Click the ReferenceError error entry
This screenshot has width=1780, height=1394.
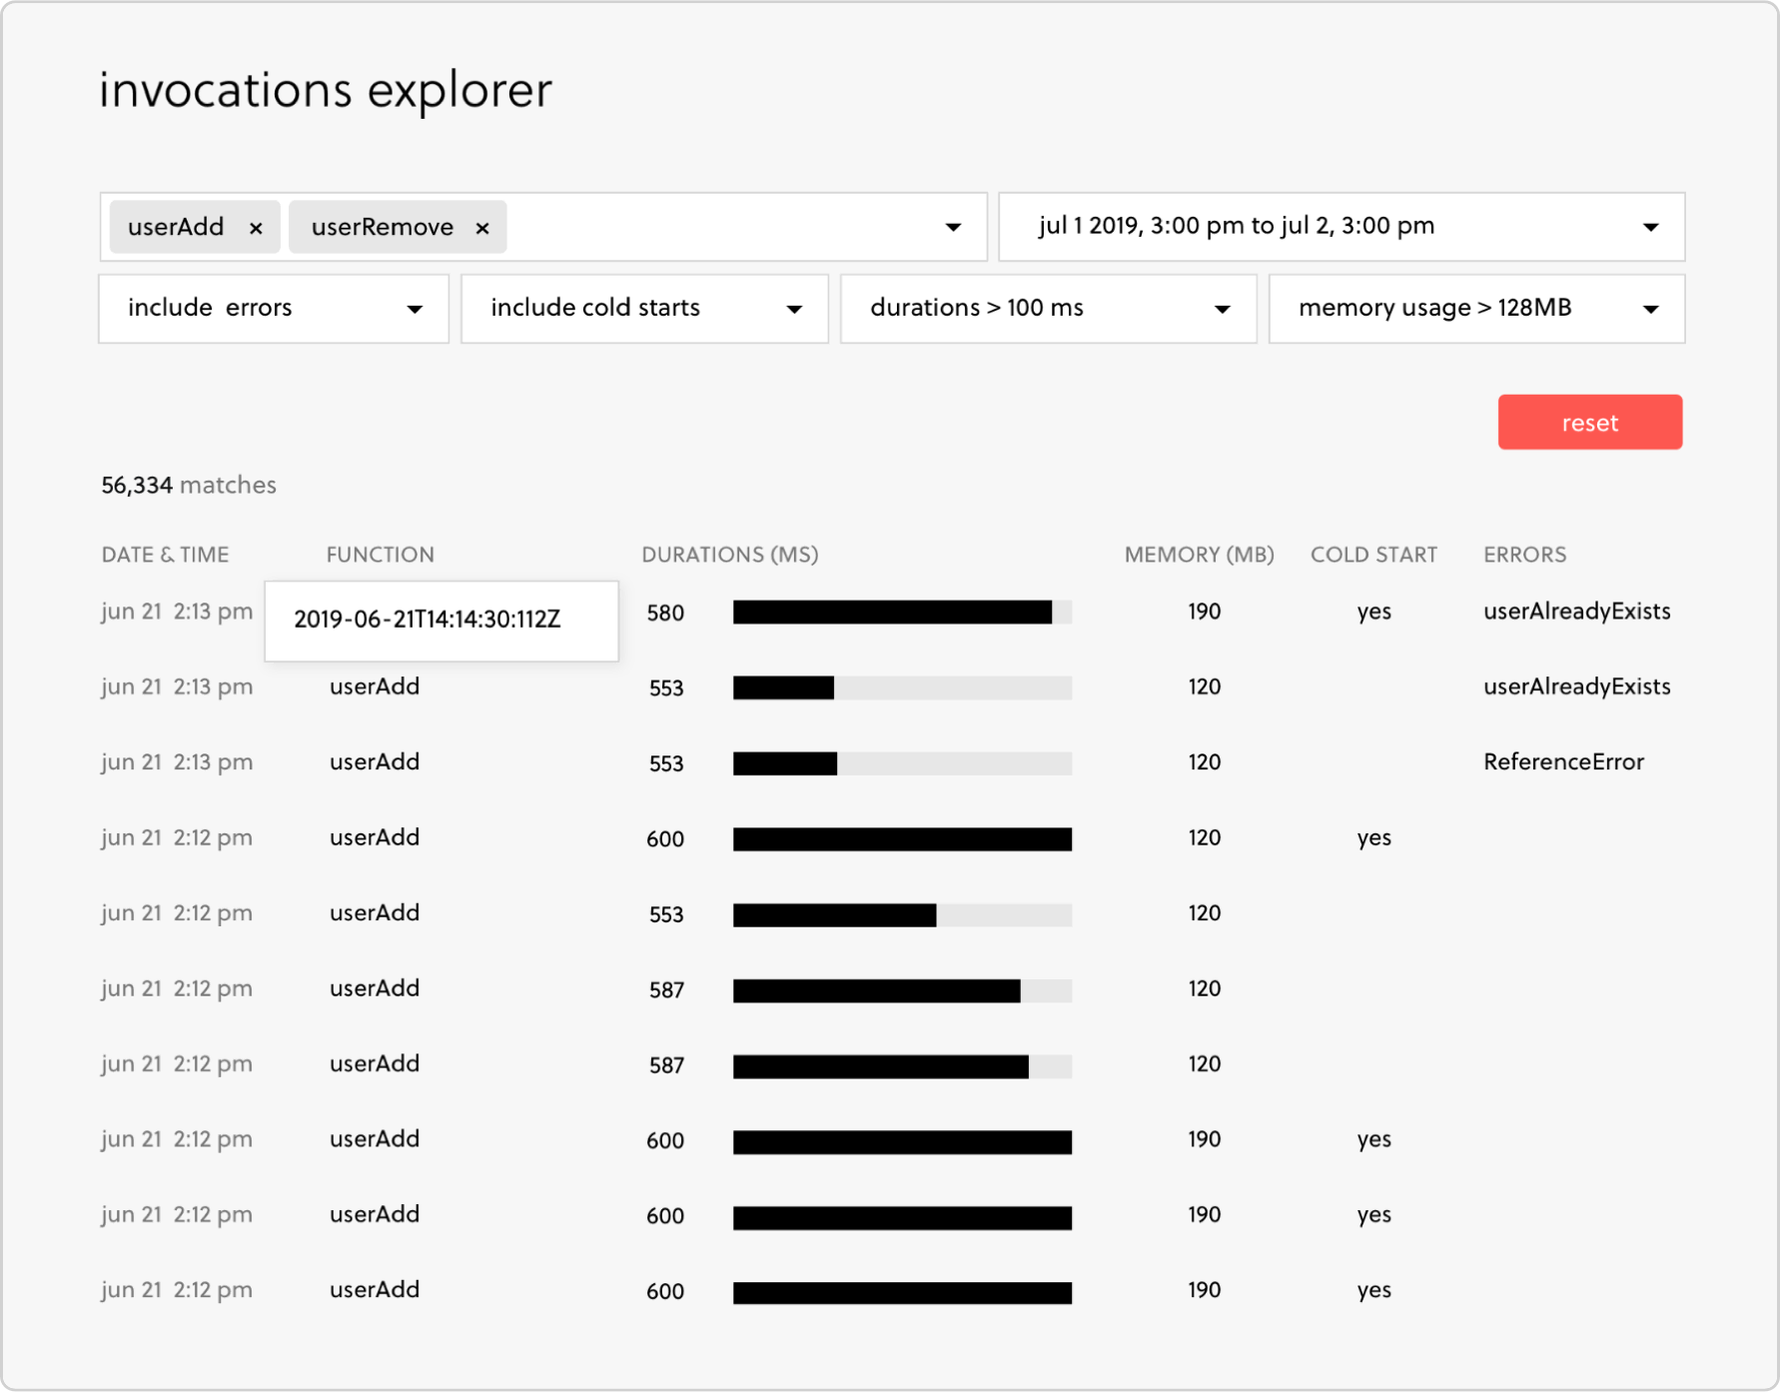point(1563,762)
